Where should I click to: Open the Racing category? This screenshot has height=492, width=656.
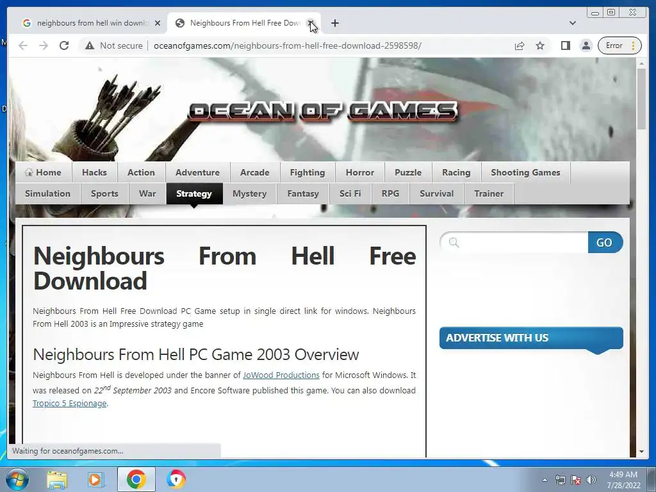pos(456,172)
